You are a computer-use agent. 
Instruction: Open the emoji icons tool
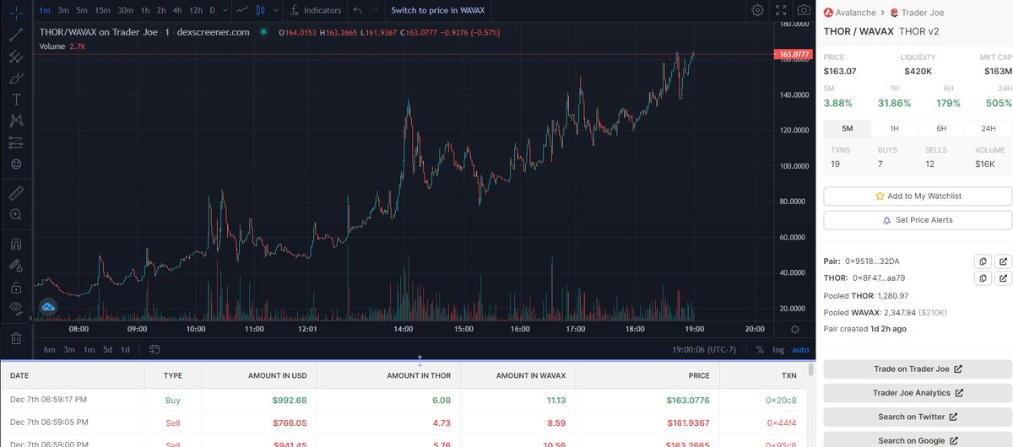16,164
